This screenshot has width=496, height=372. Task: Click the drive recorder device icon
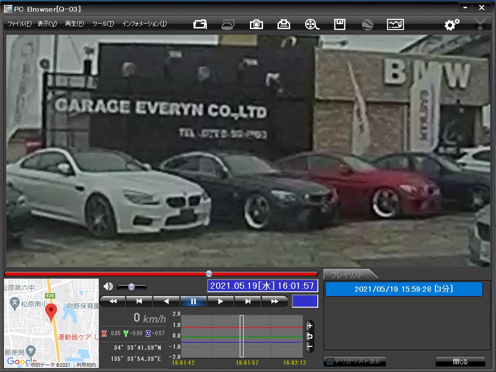tap(228, 24)
